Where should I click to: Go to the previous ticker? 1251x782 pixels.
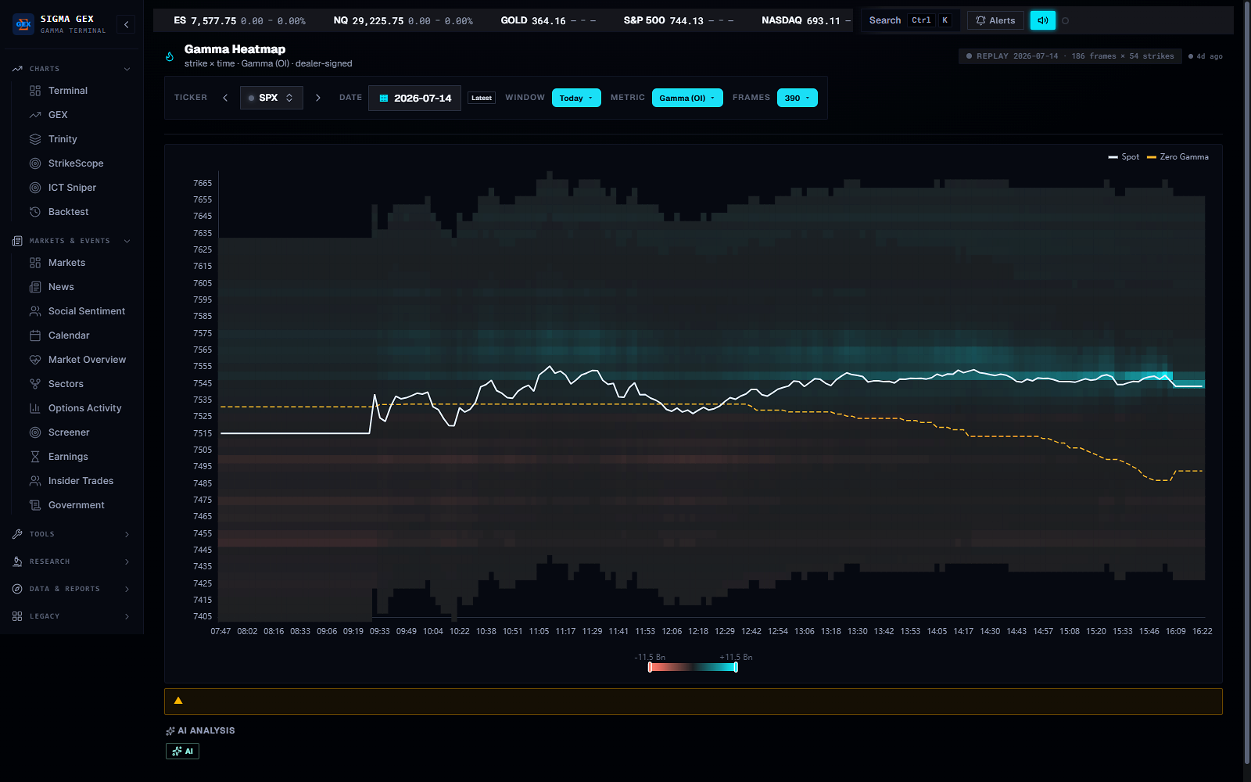(x=225, y=98)
